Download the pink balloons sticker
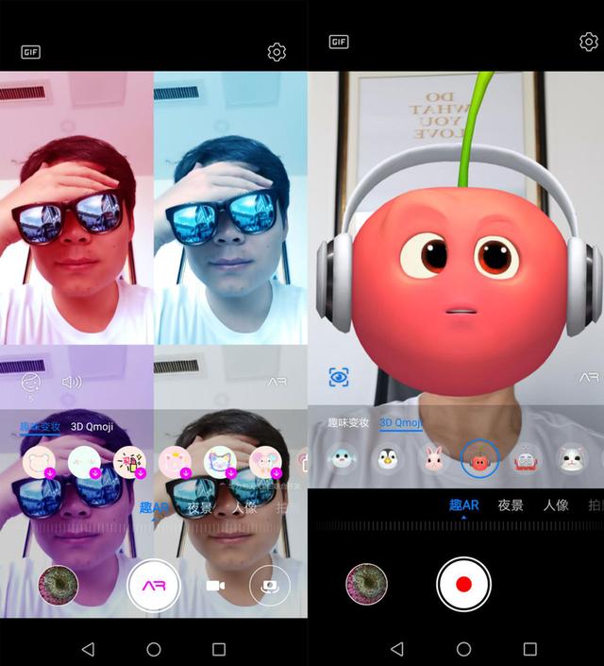 pos(266,462)
